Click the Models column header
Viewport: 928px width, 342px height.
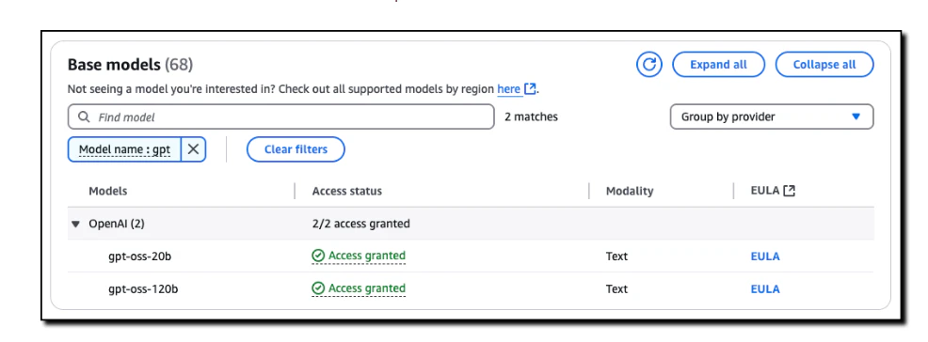(107, 191)
